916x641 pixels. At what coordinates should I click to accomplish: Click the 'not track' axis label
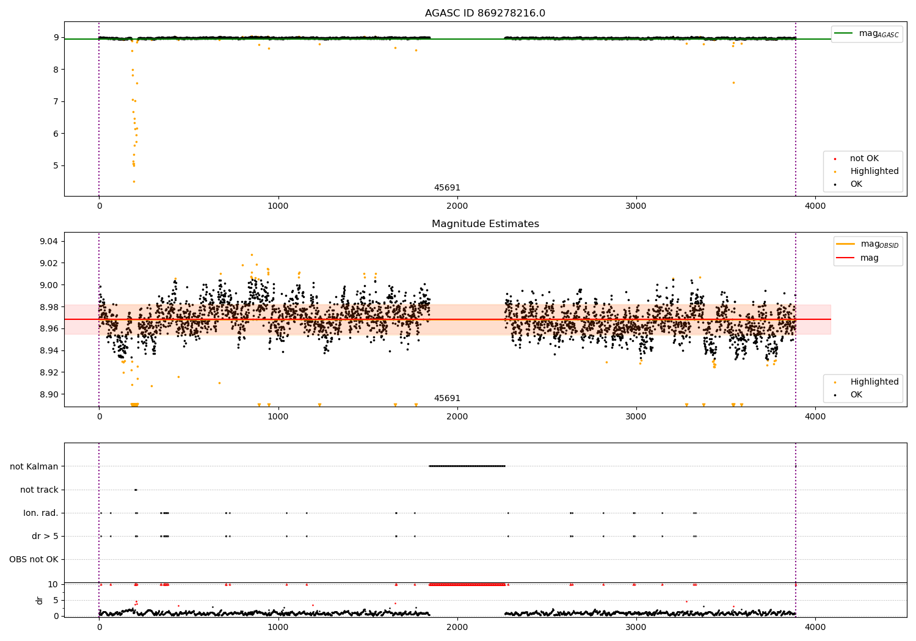tap(39, 490)
